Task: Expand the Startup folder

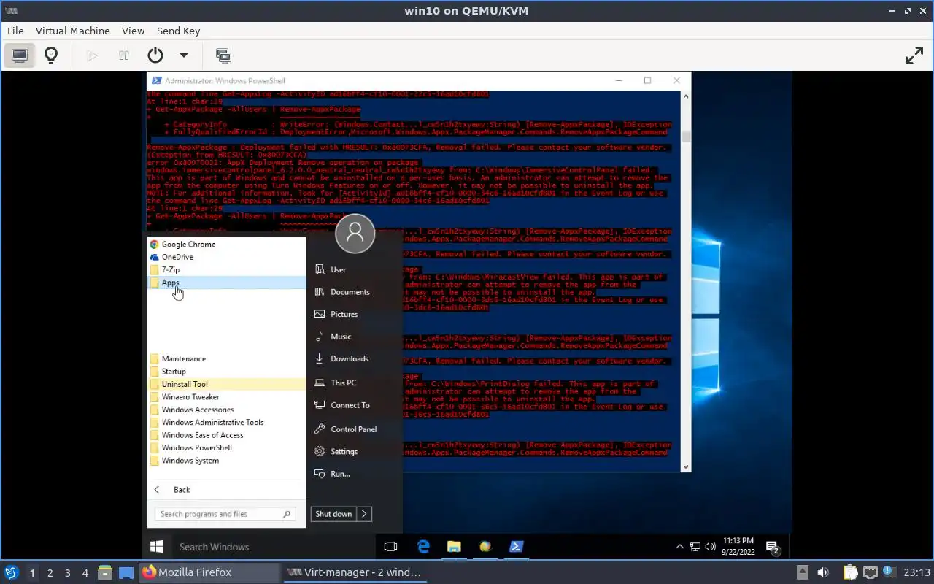Action: pos(227,372)
